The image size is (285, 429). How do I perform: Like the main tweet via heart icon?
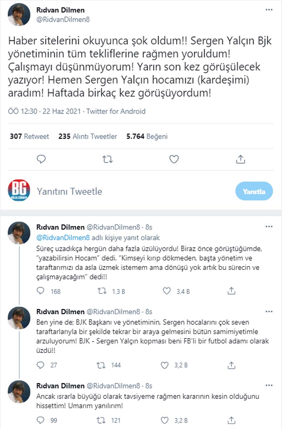click(x=174, y=159)
